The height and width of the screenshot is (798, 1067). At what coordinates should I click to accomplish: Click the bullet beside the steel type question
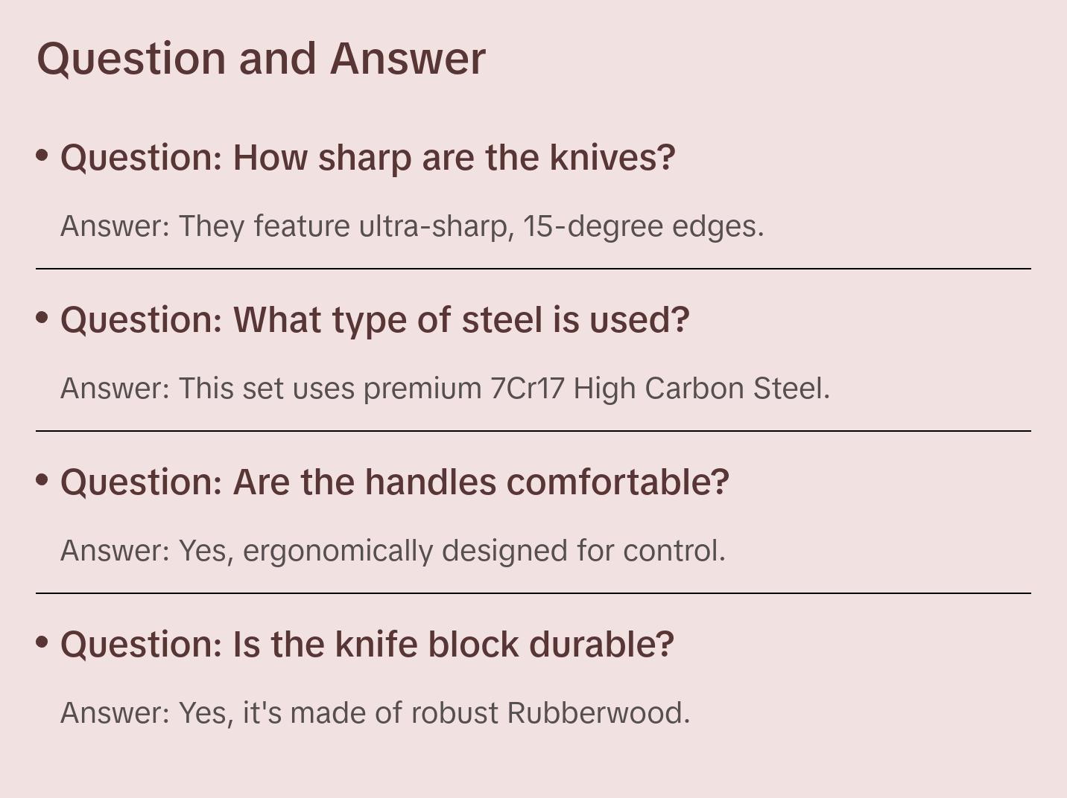point(42,317)
